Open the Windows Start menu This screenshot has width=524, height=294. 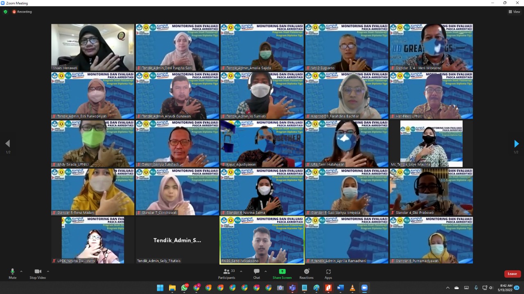[160, 288]
